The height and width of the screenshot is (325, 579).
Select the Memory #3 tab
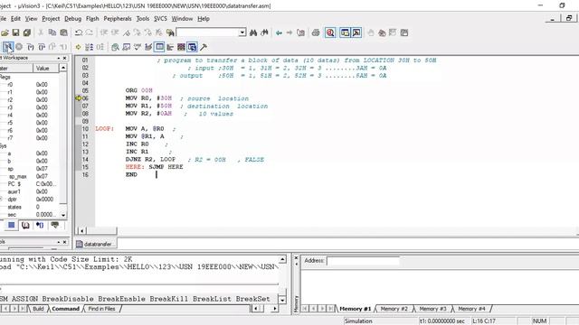[432, 309]
